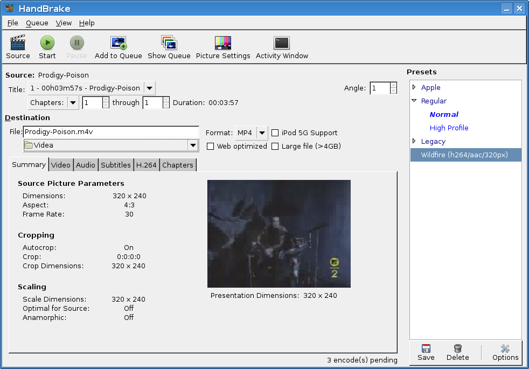Open preset Options tools icon
The height and width of the screenshot is (369, 529).
[x=505, y=348]
